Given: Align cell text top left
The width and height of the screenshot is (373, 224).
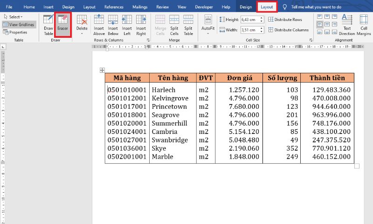Looking at the screenshot, I should pos(320,17).
